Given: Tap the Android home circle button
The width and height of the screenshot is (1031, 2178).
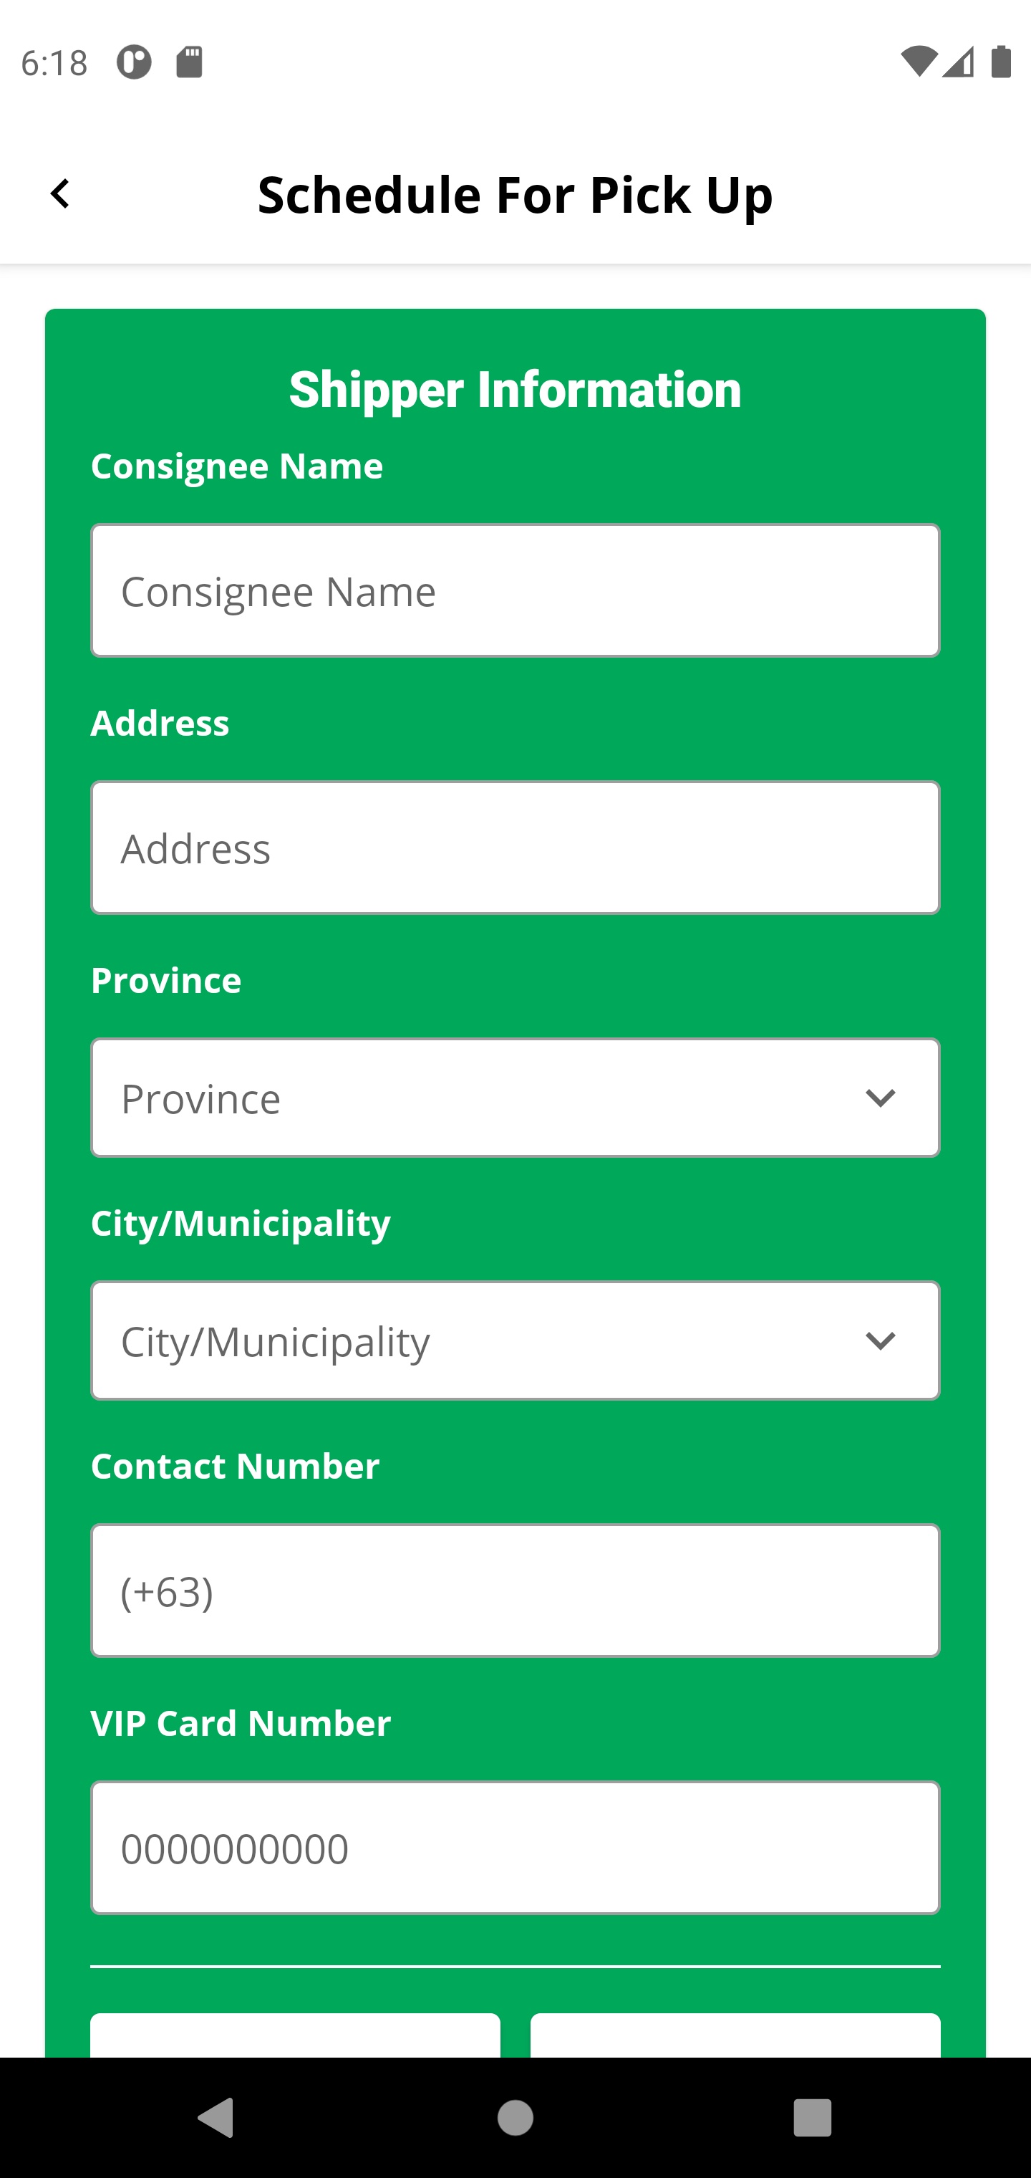Looking at the screenshot, I should click(515, 2118).
